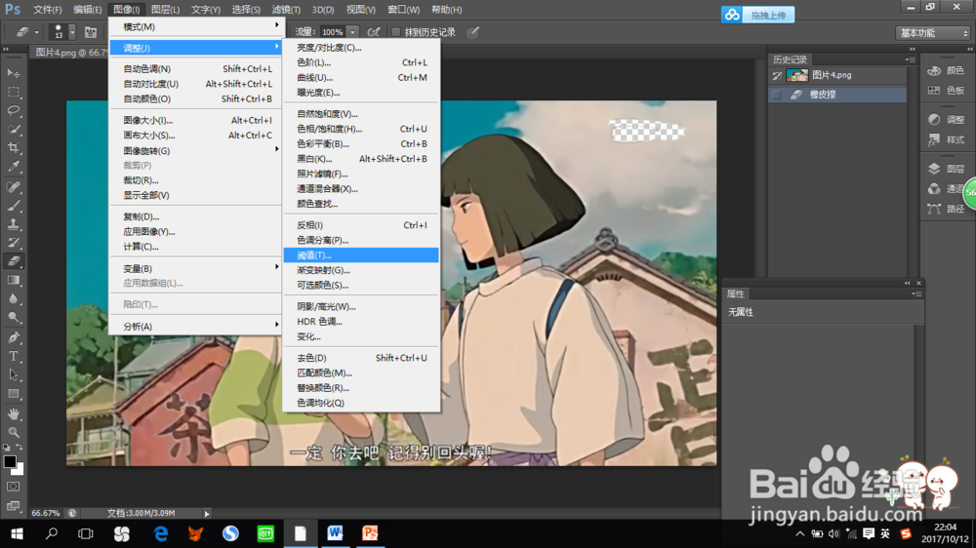Open the 图层(L) menu
Viewport: 976px width, 548px height.
[x=165, y=10]
